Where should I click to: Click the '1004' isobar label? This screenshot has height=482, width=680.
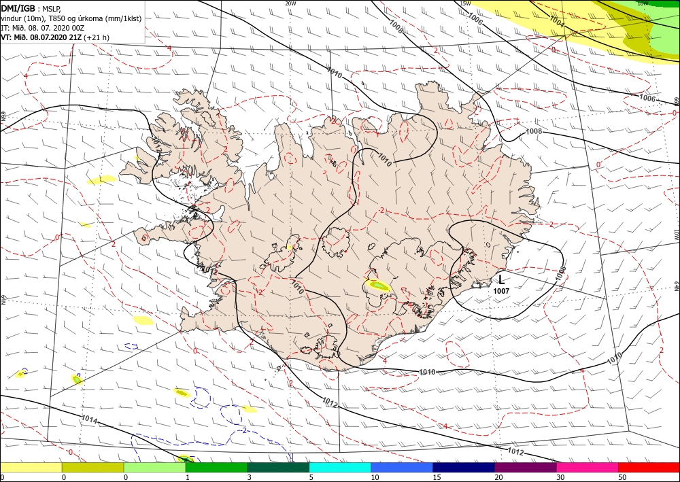point(557,22)
